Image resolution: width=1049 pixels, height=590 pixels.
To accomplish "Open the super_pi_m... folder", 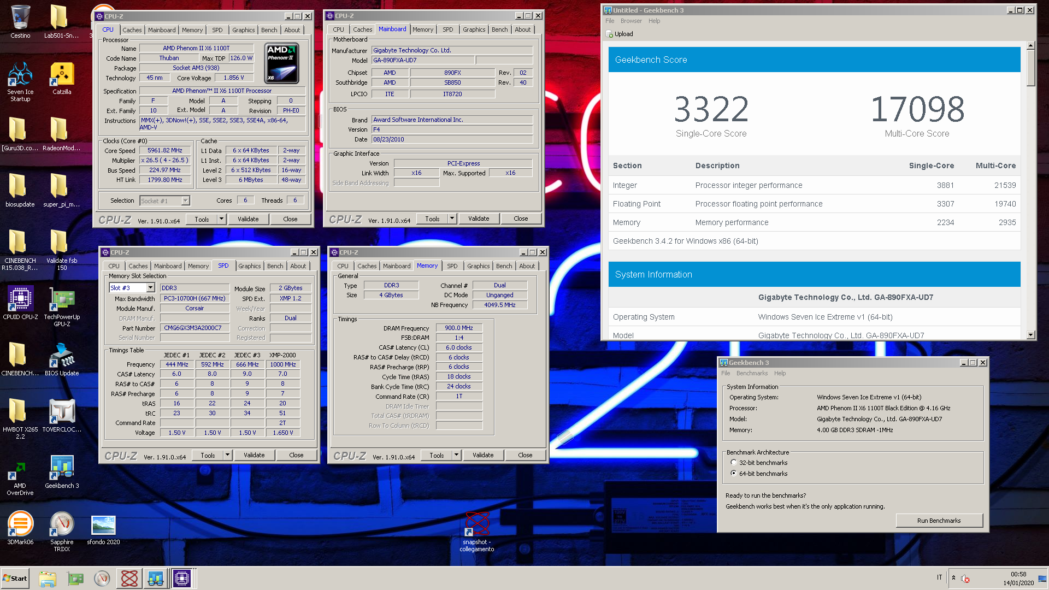I will coord(61,191).
